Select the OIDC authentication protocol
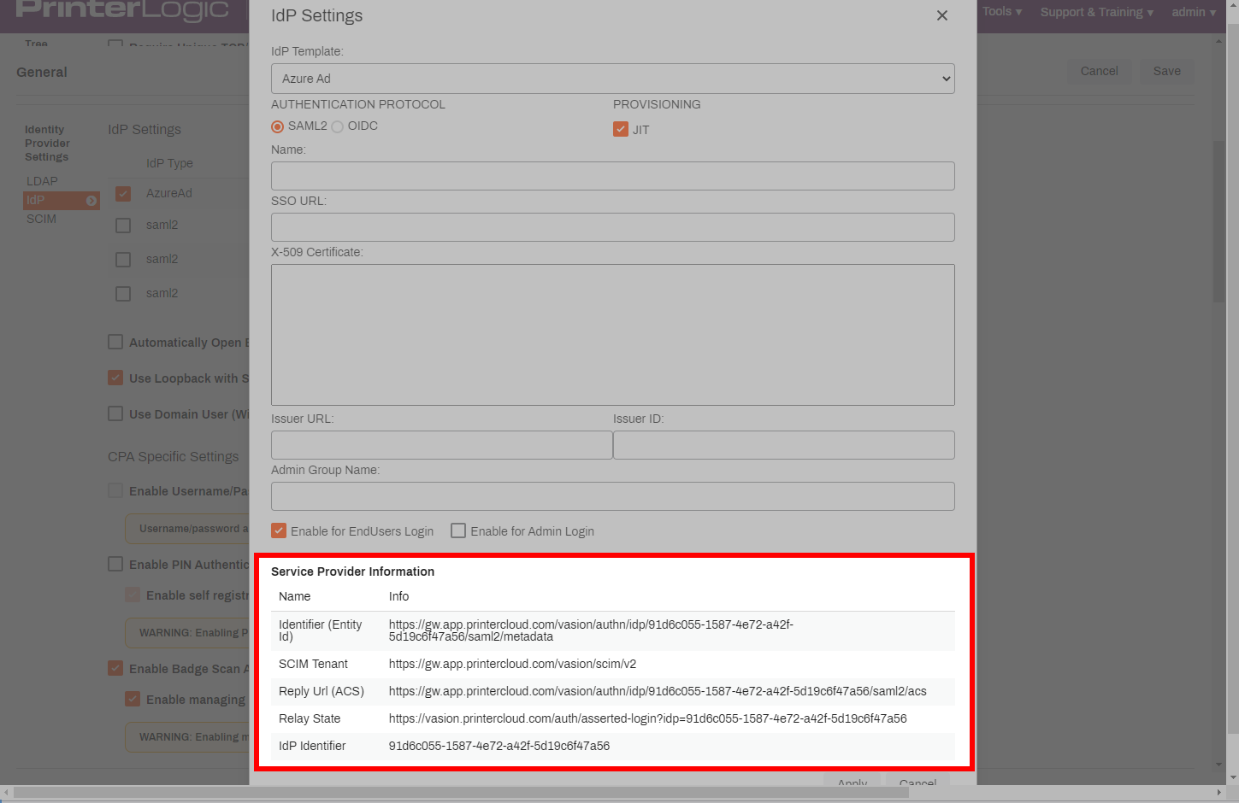 coord(338,126)
